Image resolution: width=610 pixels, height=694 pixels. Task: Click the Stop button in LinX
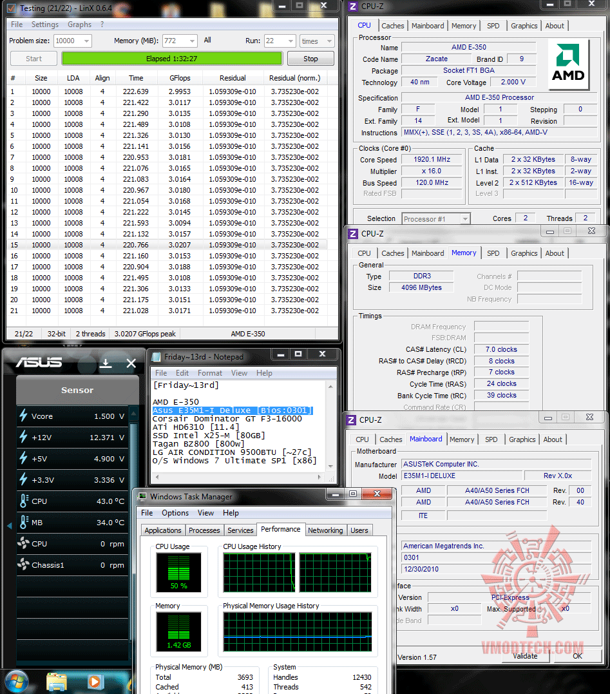click(x=310, y=59)
